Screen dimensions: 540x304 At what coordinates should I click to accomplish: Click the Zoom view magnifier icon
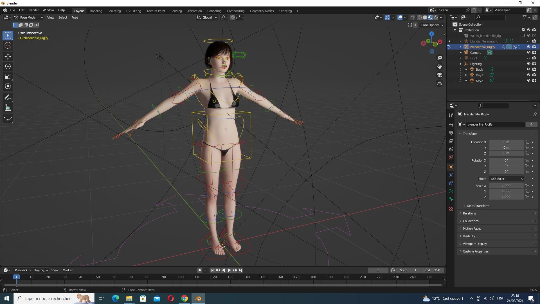click(440, 58)
